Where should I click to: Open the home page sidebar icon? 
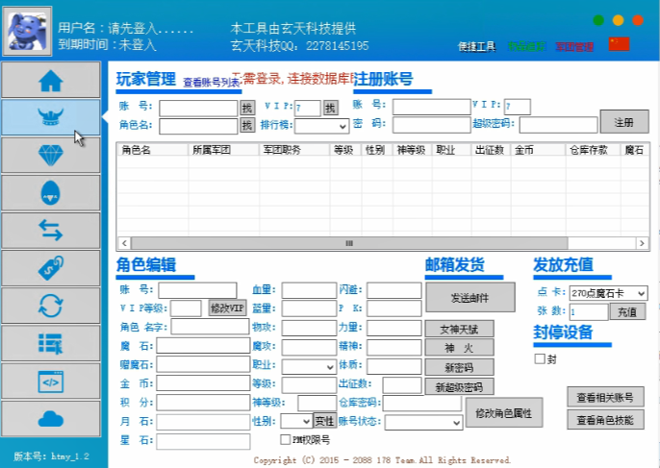(x=50, y=80)
